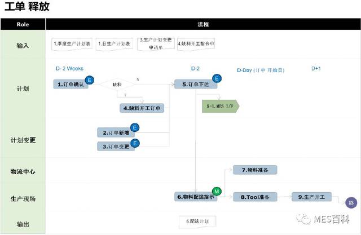Image resolution: width=361 pixels, height=235 pixels.
Task: Click the 流程 column header
Action: 203,24
